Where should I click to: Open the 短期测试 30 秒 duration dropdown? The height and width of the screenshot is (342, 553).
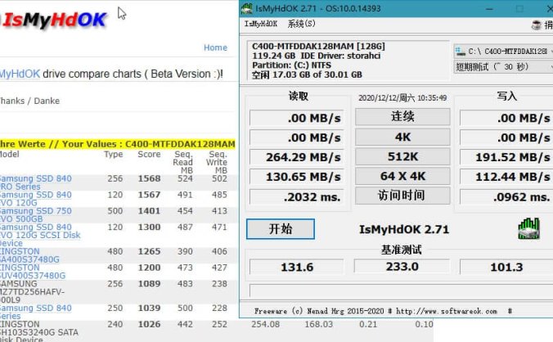click(x=503, y=66)
